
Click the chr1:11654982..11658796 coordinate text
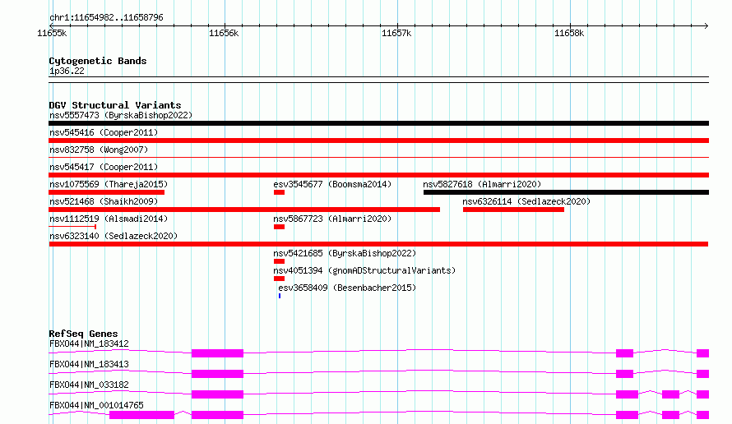click(x=106, y=18)
